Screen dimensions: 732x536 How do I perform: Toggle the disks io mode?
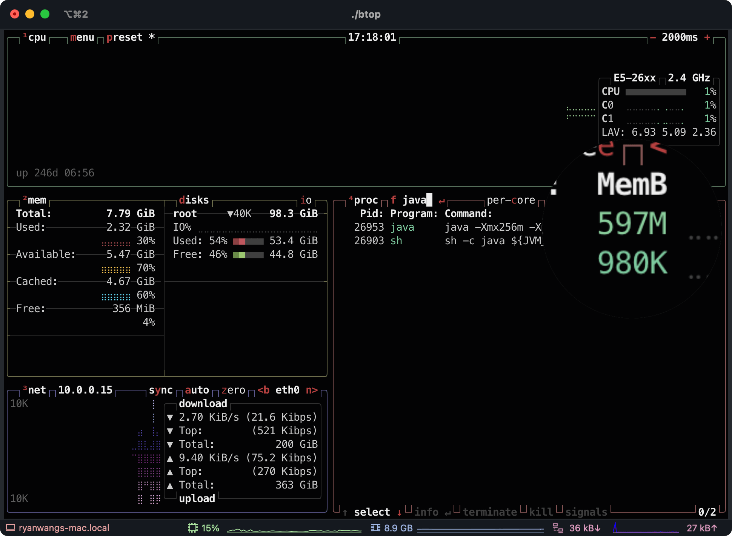click(x=306, y=200)
